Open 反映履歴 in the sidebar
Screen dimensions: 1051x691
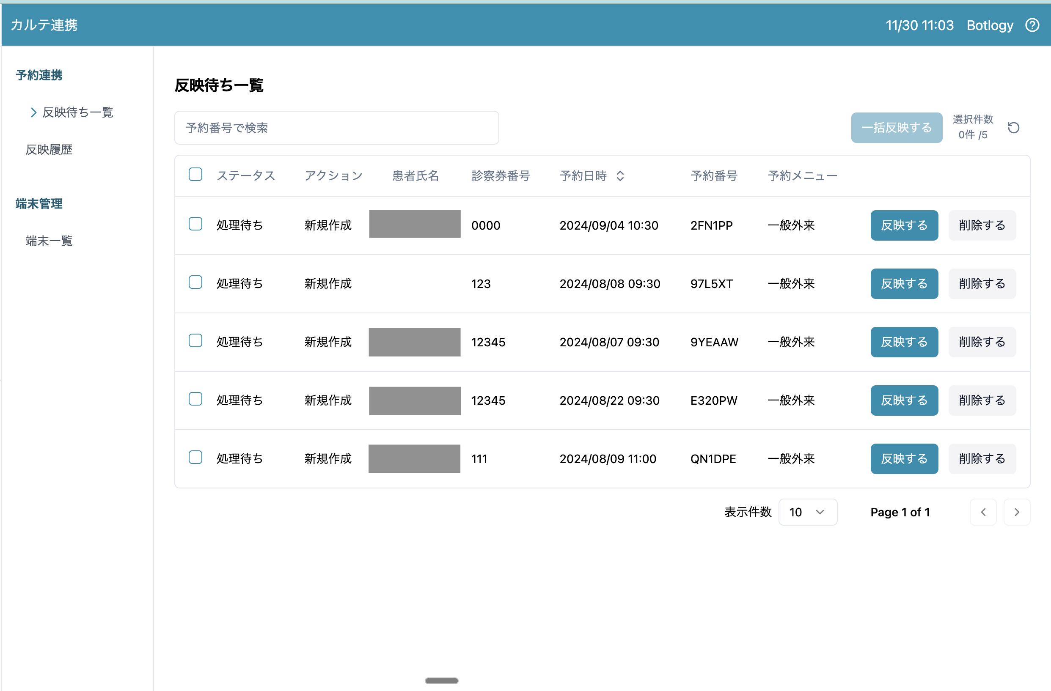(x=49, y=150)
